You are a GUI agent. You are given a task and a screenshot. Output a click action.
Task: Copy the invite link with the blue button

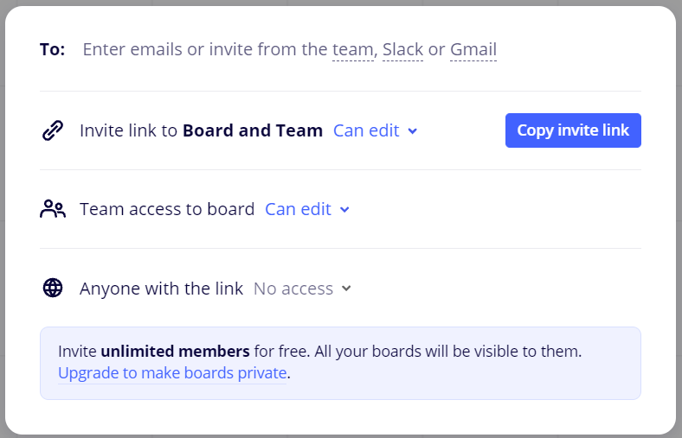573,130
